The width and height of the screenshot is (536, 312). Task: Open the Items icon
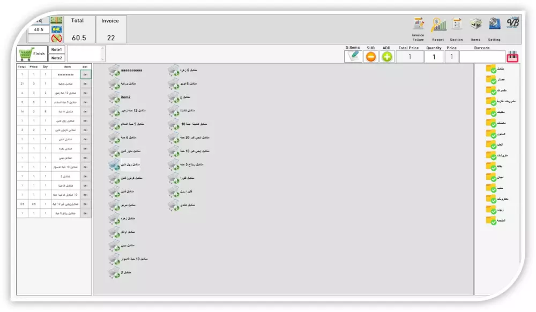(x=475, y=29)
